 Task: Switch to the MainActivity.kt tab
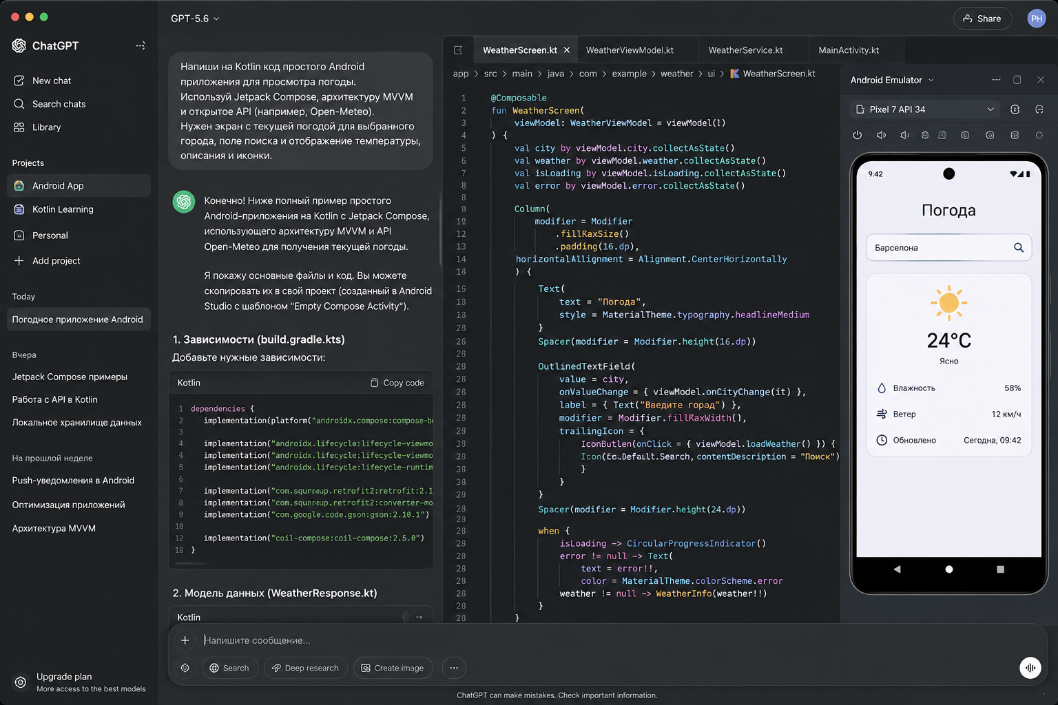tap(849, 50)
